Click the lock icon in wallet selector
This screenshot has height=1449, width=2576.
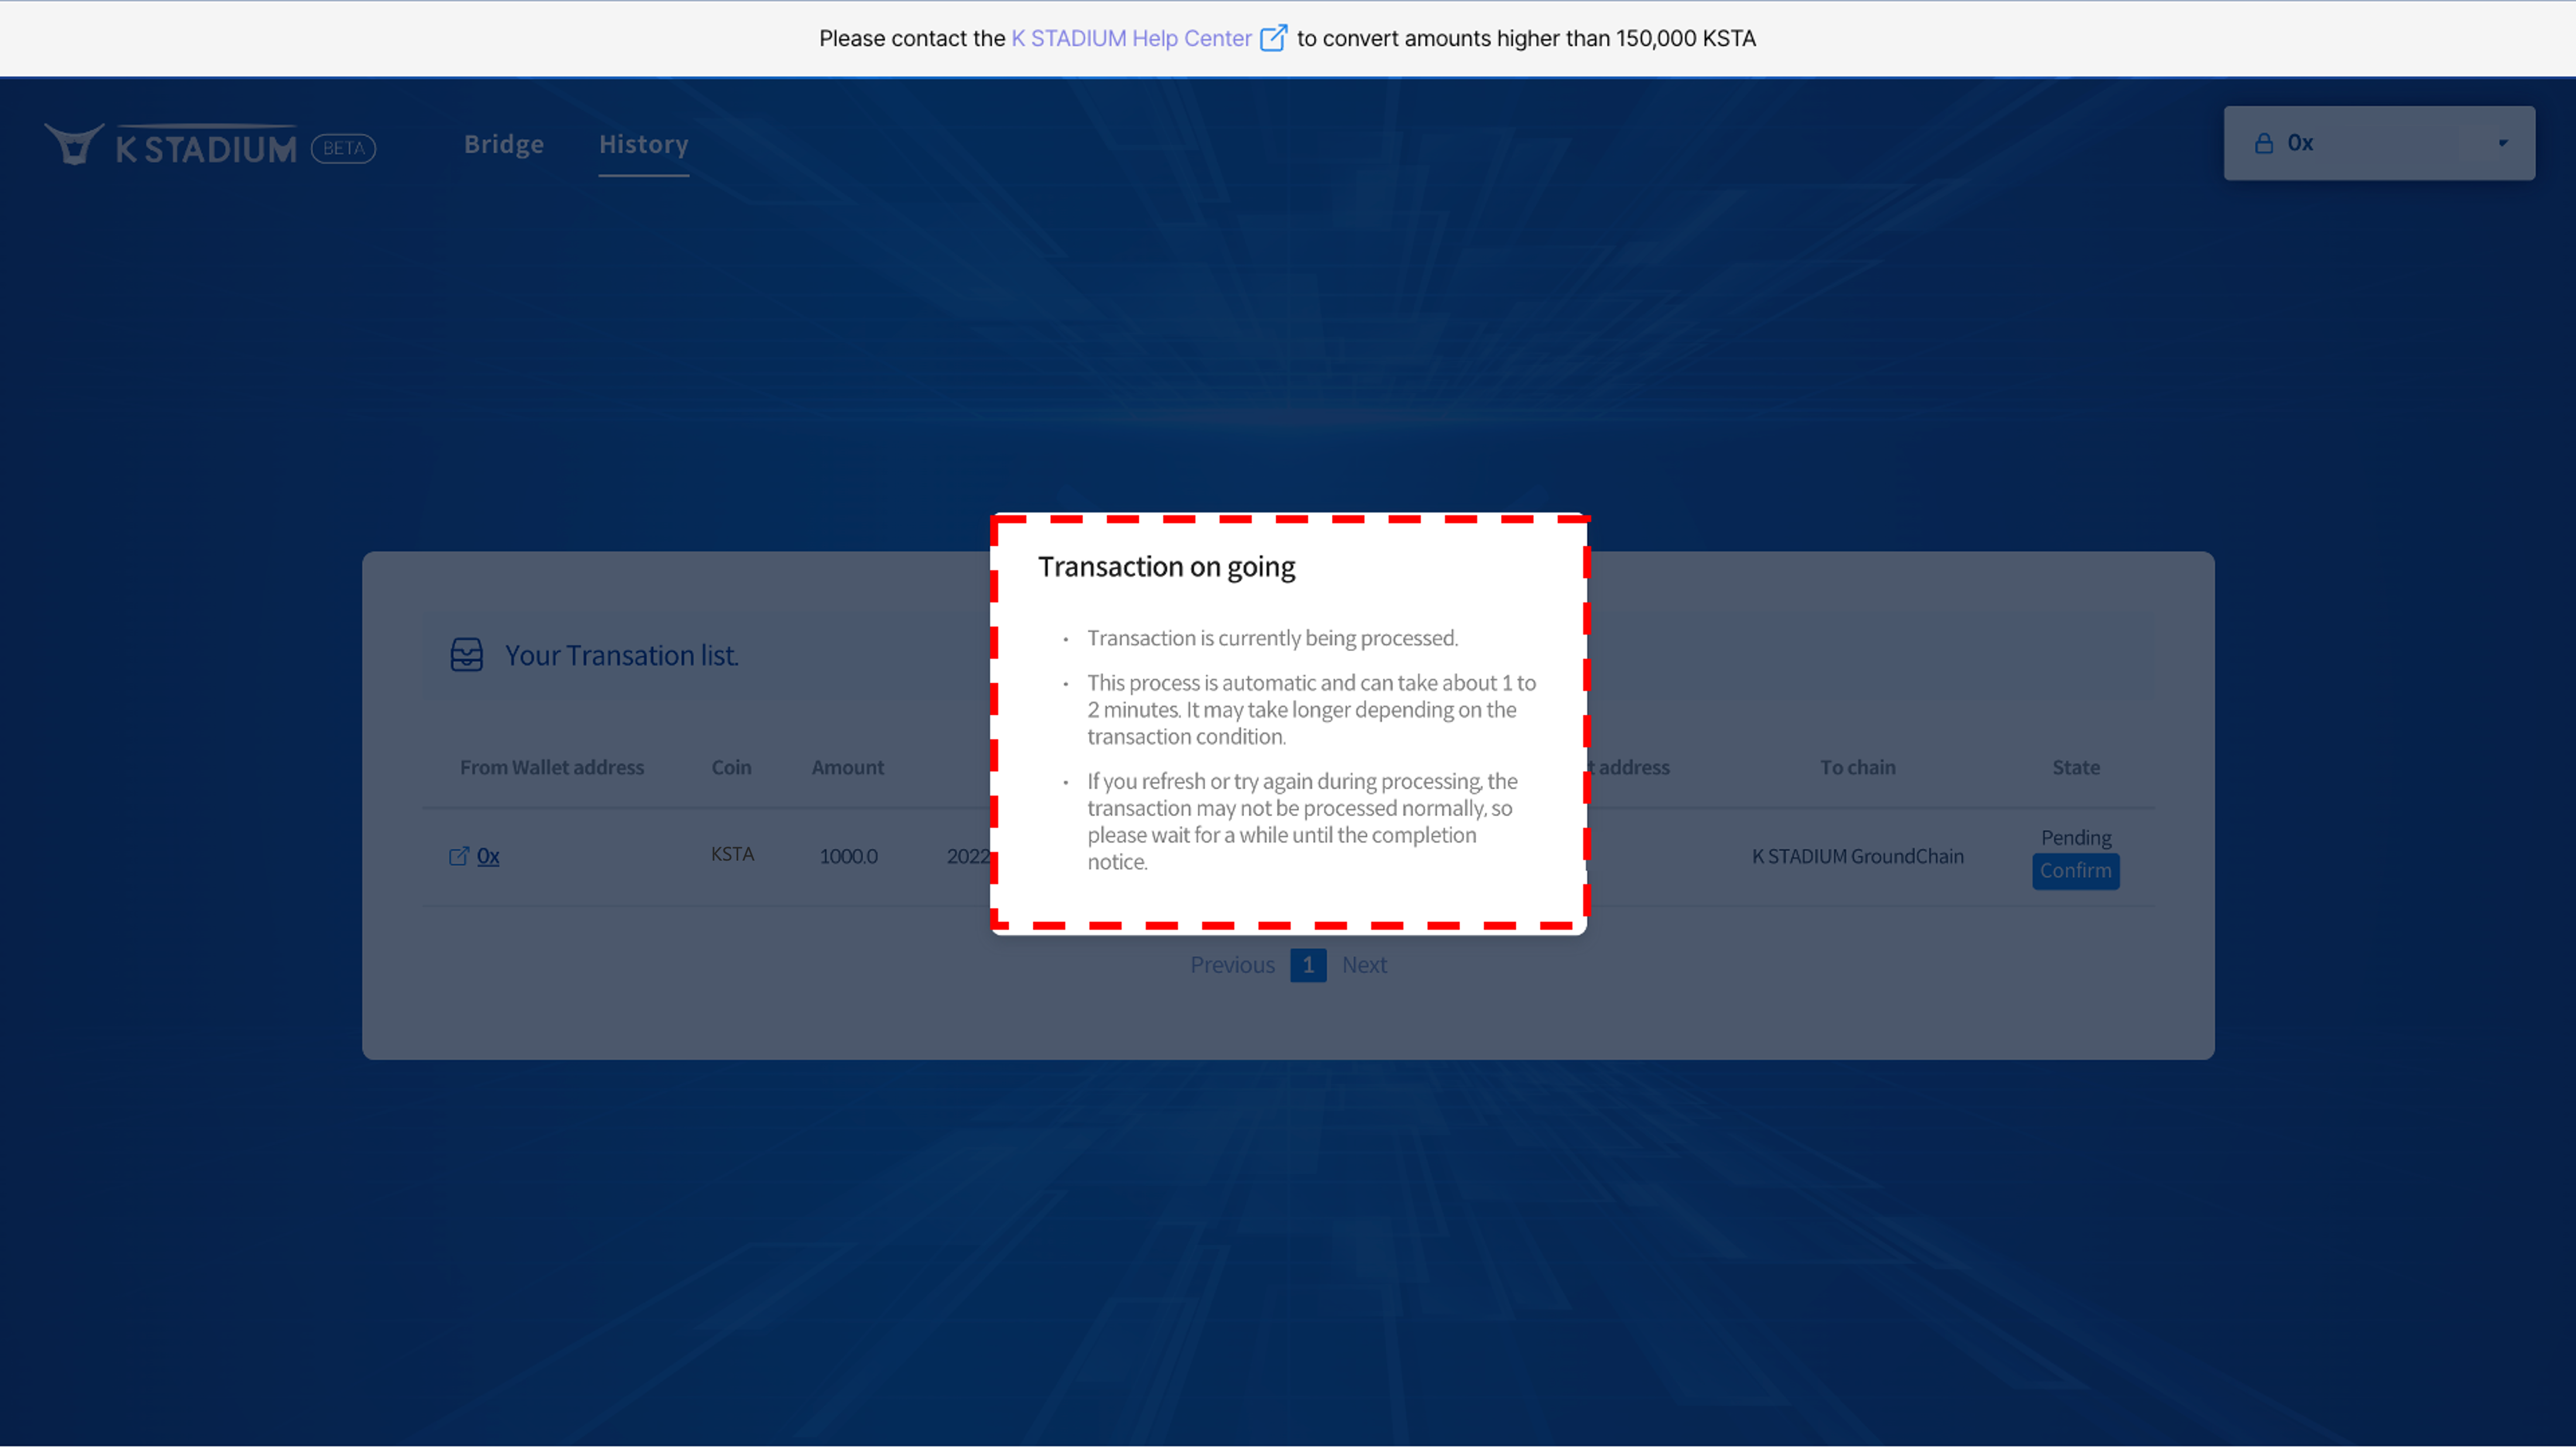coord(2264,143)
